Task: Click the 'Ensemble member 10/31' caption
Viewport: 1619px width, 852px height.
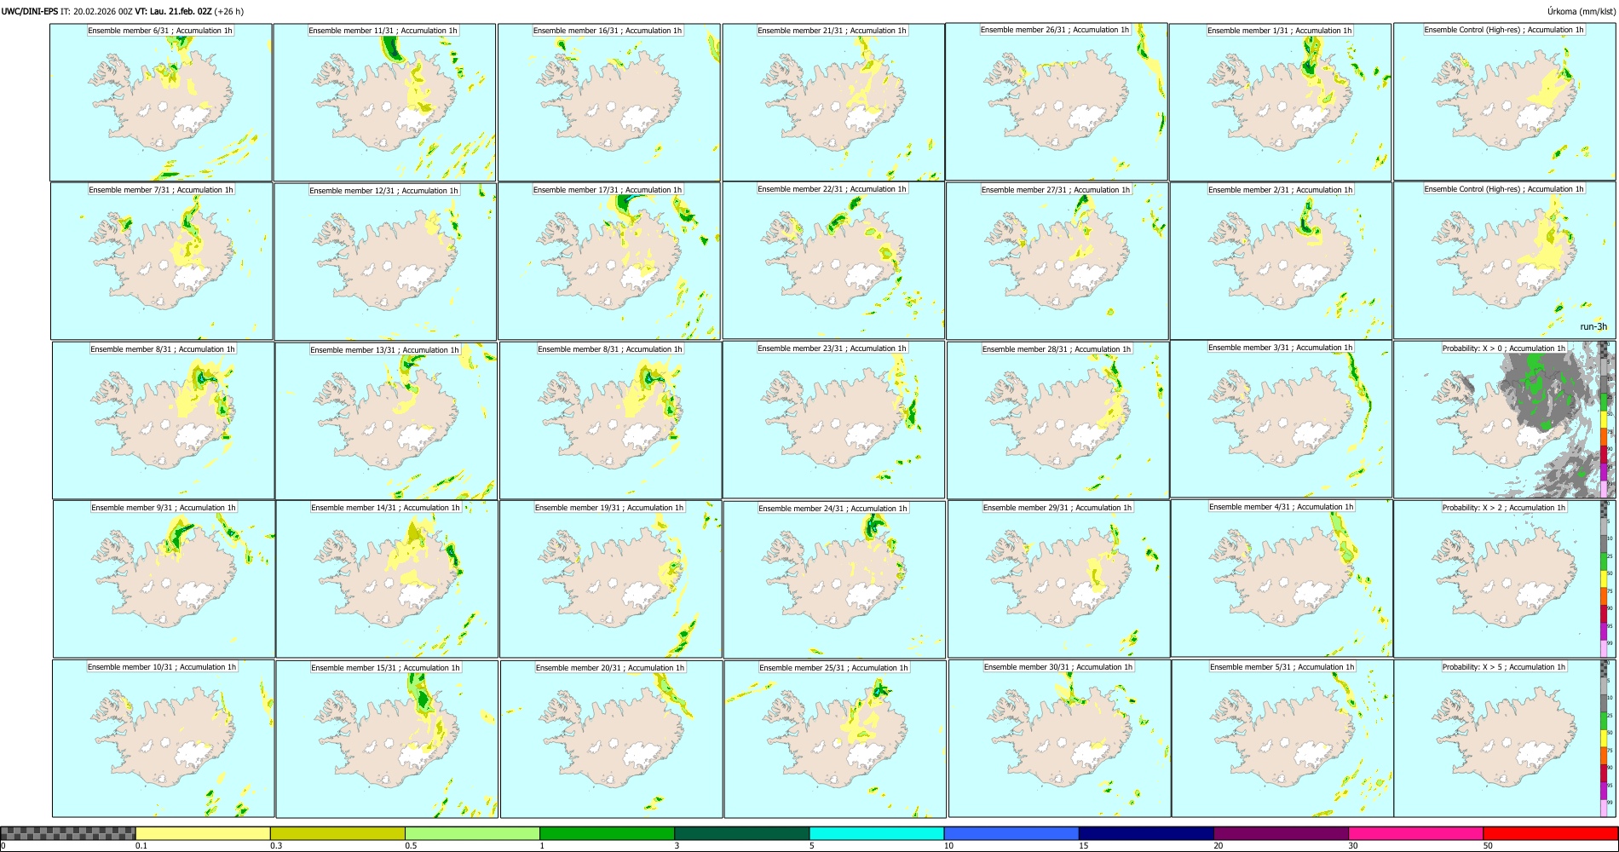Action: pos(162,667)
